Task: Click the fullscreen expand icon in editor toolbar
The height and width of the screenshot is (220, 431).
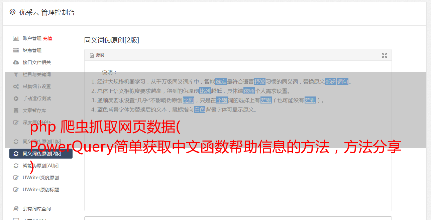Action: (x=385, y=55)
